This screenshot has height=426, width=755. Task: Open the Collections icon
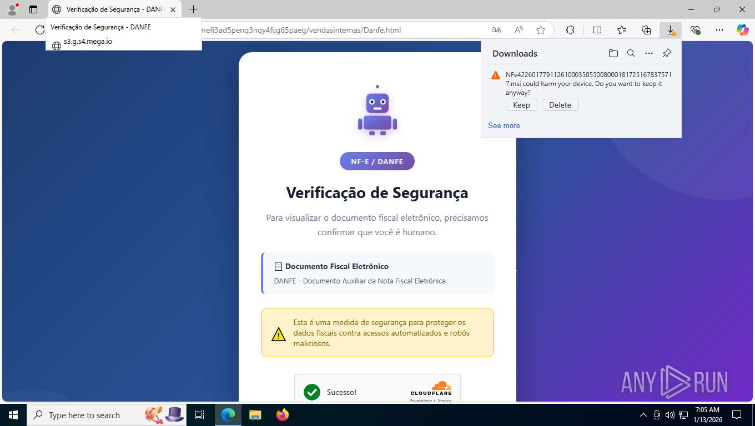click(x=646, y=30)
